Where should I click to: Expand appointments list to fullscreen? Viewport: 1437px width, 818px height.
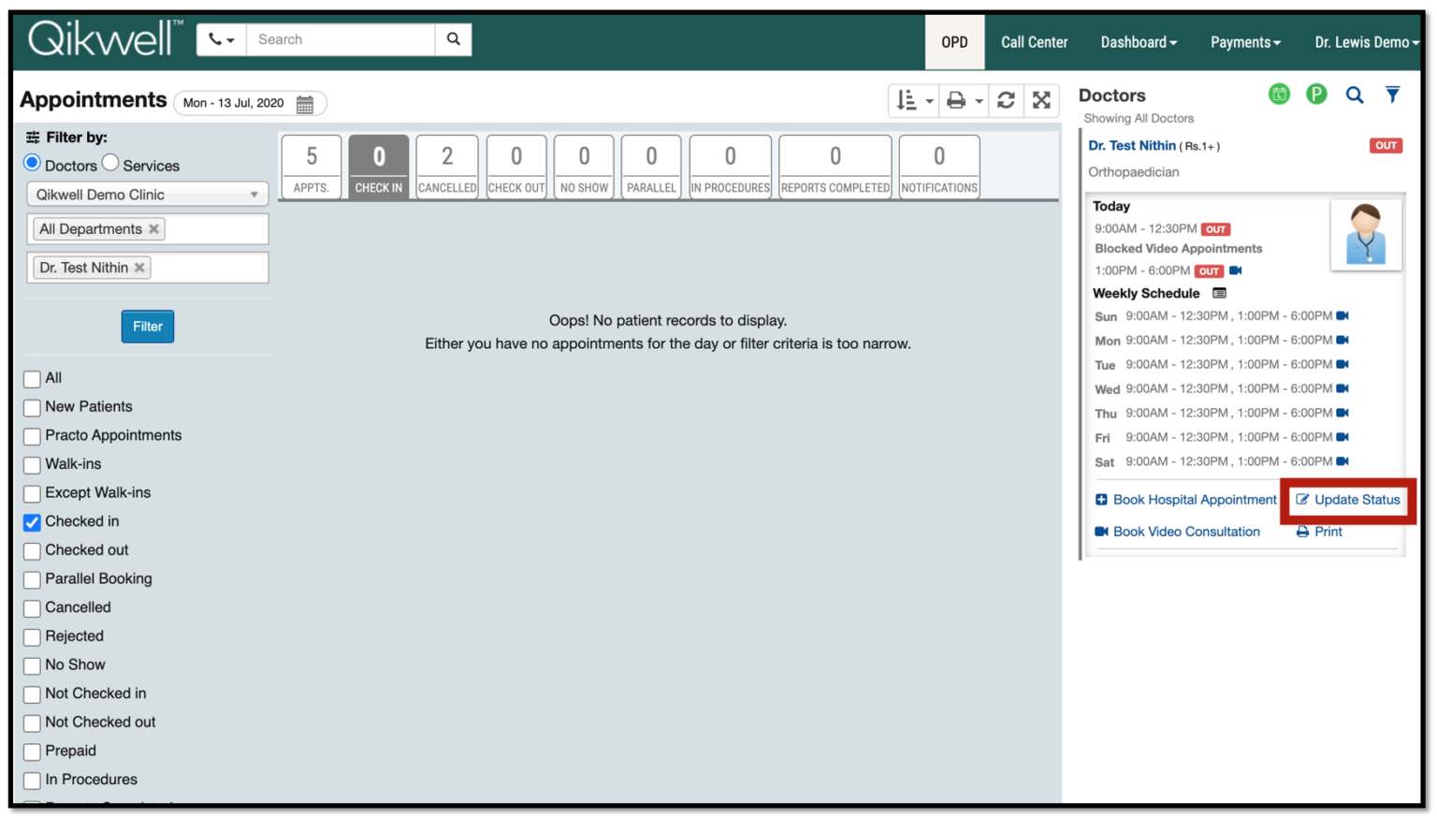point(1041,100)
